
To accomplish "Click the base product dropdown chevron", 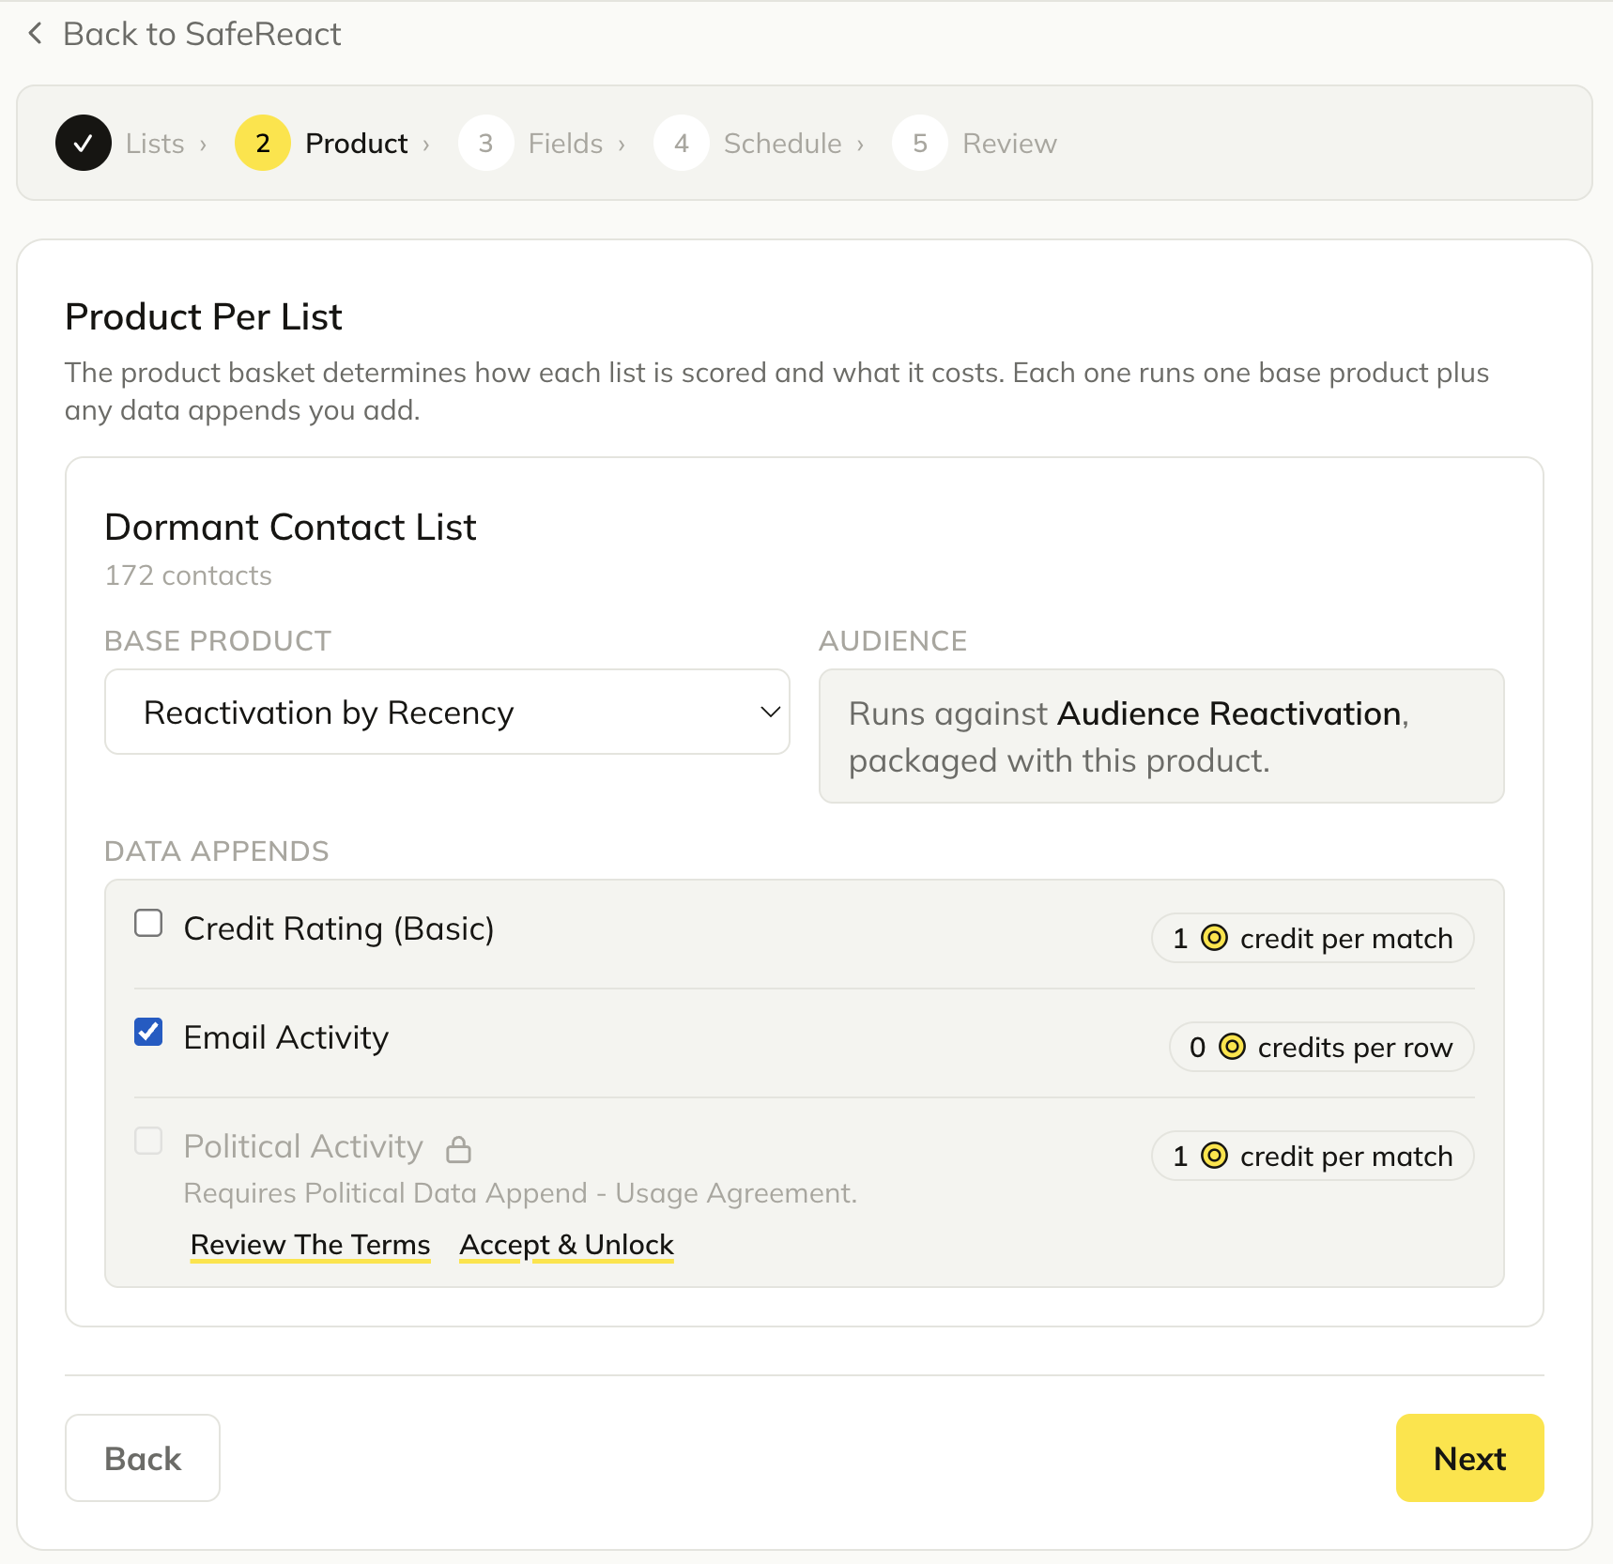I will tap(770, 713).
